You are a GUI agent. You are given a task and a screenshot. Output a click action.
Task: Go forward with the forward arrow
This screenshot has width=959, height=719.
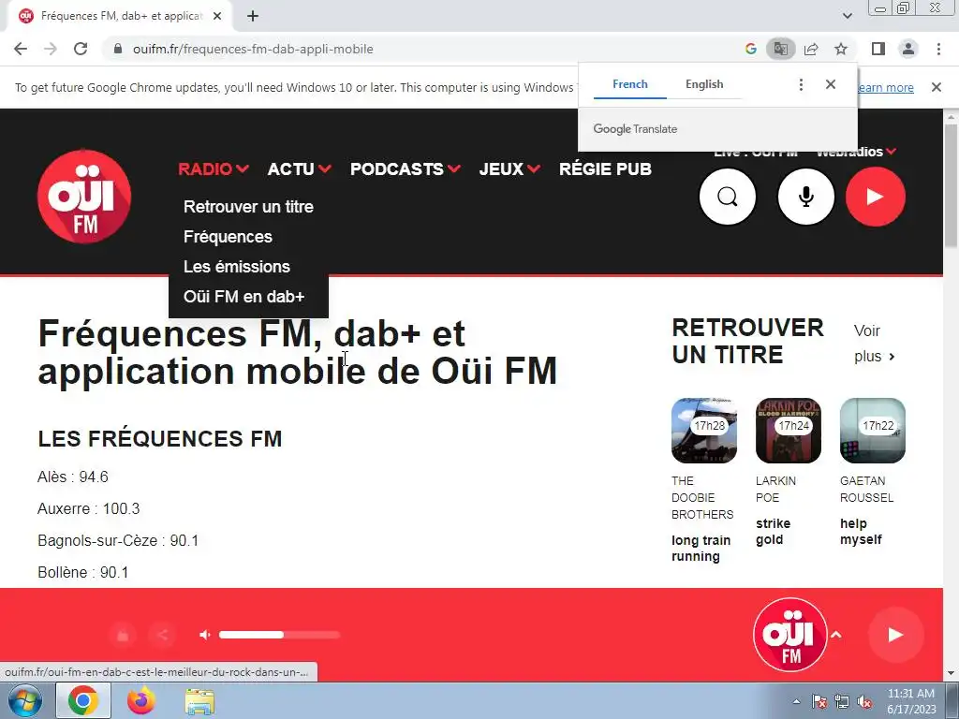click(x=51, y=49)
